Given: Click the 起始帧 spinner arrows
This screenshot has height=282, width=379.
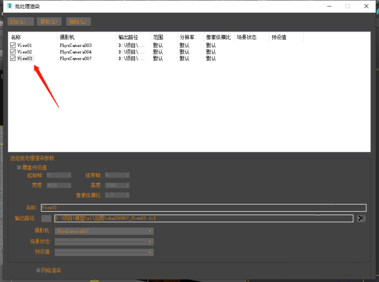Looking at the screenshot, I should point(69,175).
